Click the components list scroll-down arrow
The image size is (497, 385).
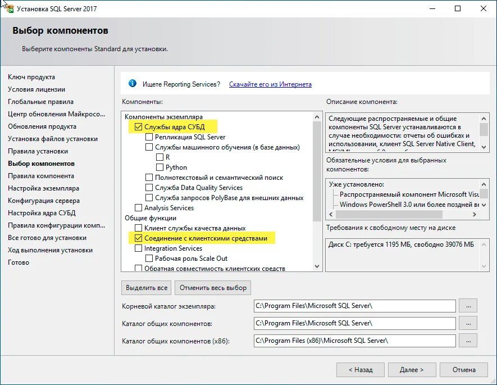coord(317,266)
